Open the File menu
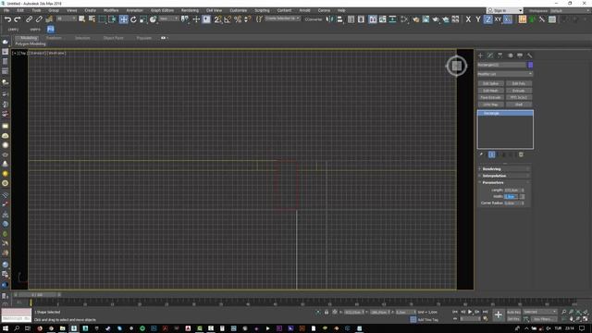Screen dimensions: 592x333 [6, 10]
